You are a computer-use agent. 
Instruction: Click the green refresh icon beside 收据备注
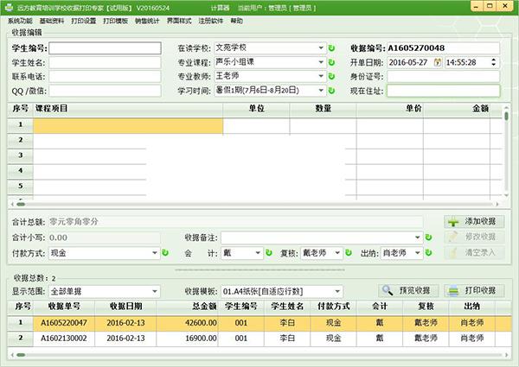coord(429,237)
